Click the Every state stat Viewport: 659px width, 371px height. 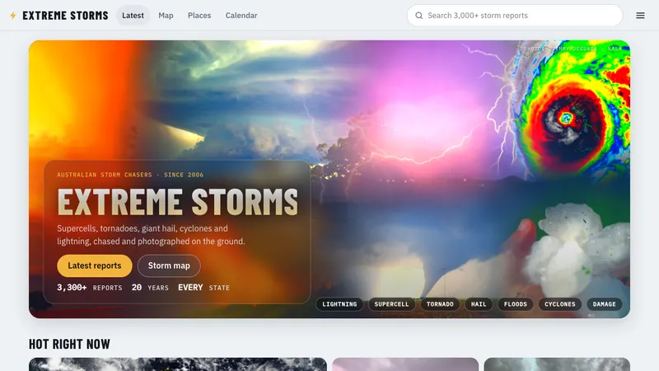click(x=203, y=288)
